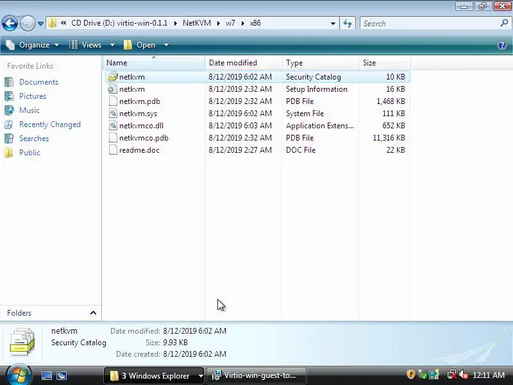Image resolution: width=513 pixels, height=385 pixels.
Task: Open the 3 Windows Explorer taskbar group
Action: [154, 375]
